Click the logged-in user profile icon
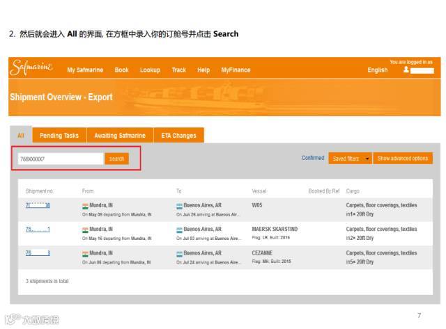Viewport: 446px width, 329px height. [406, 70]
